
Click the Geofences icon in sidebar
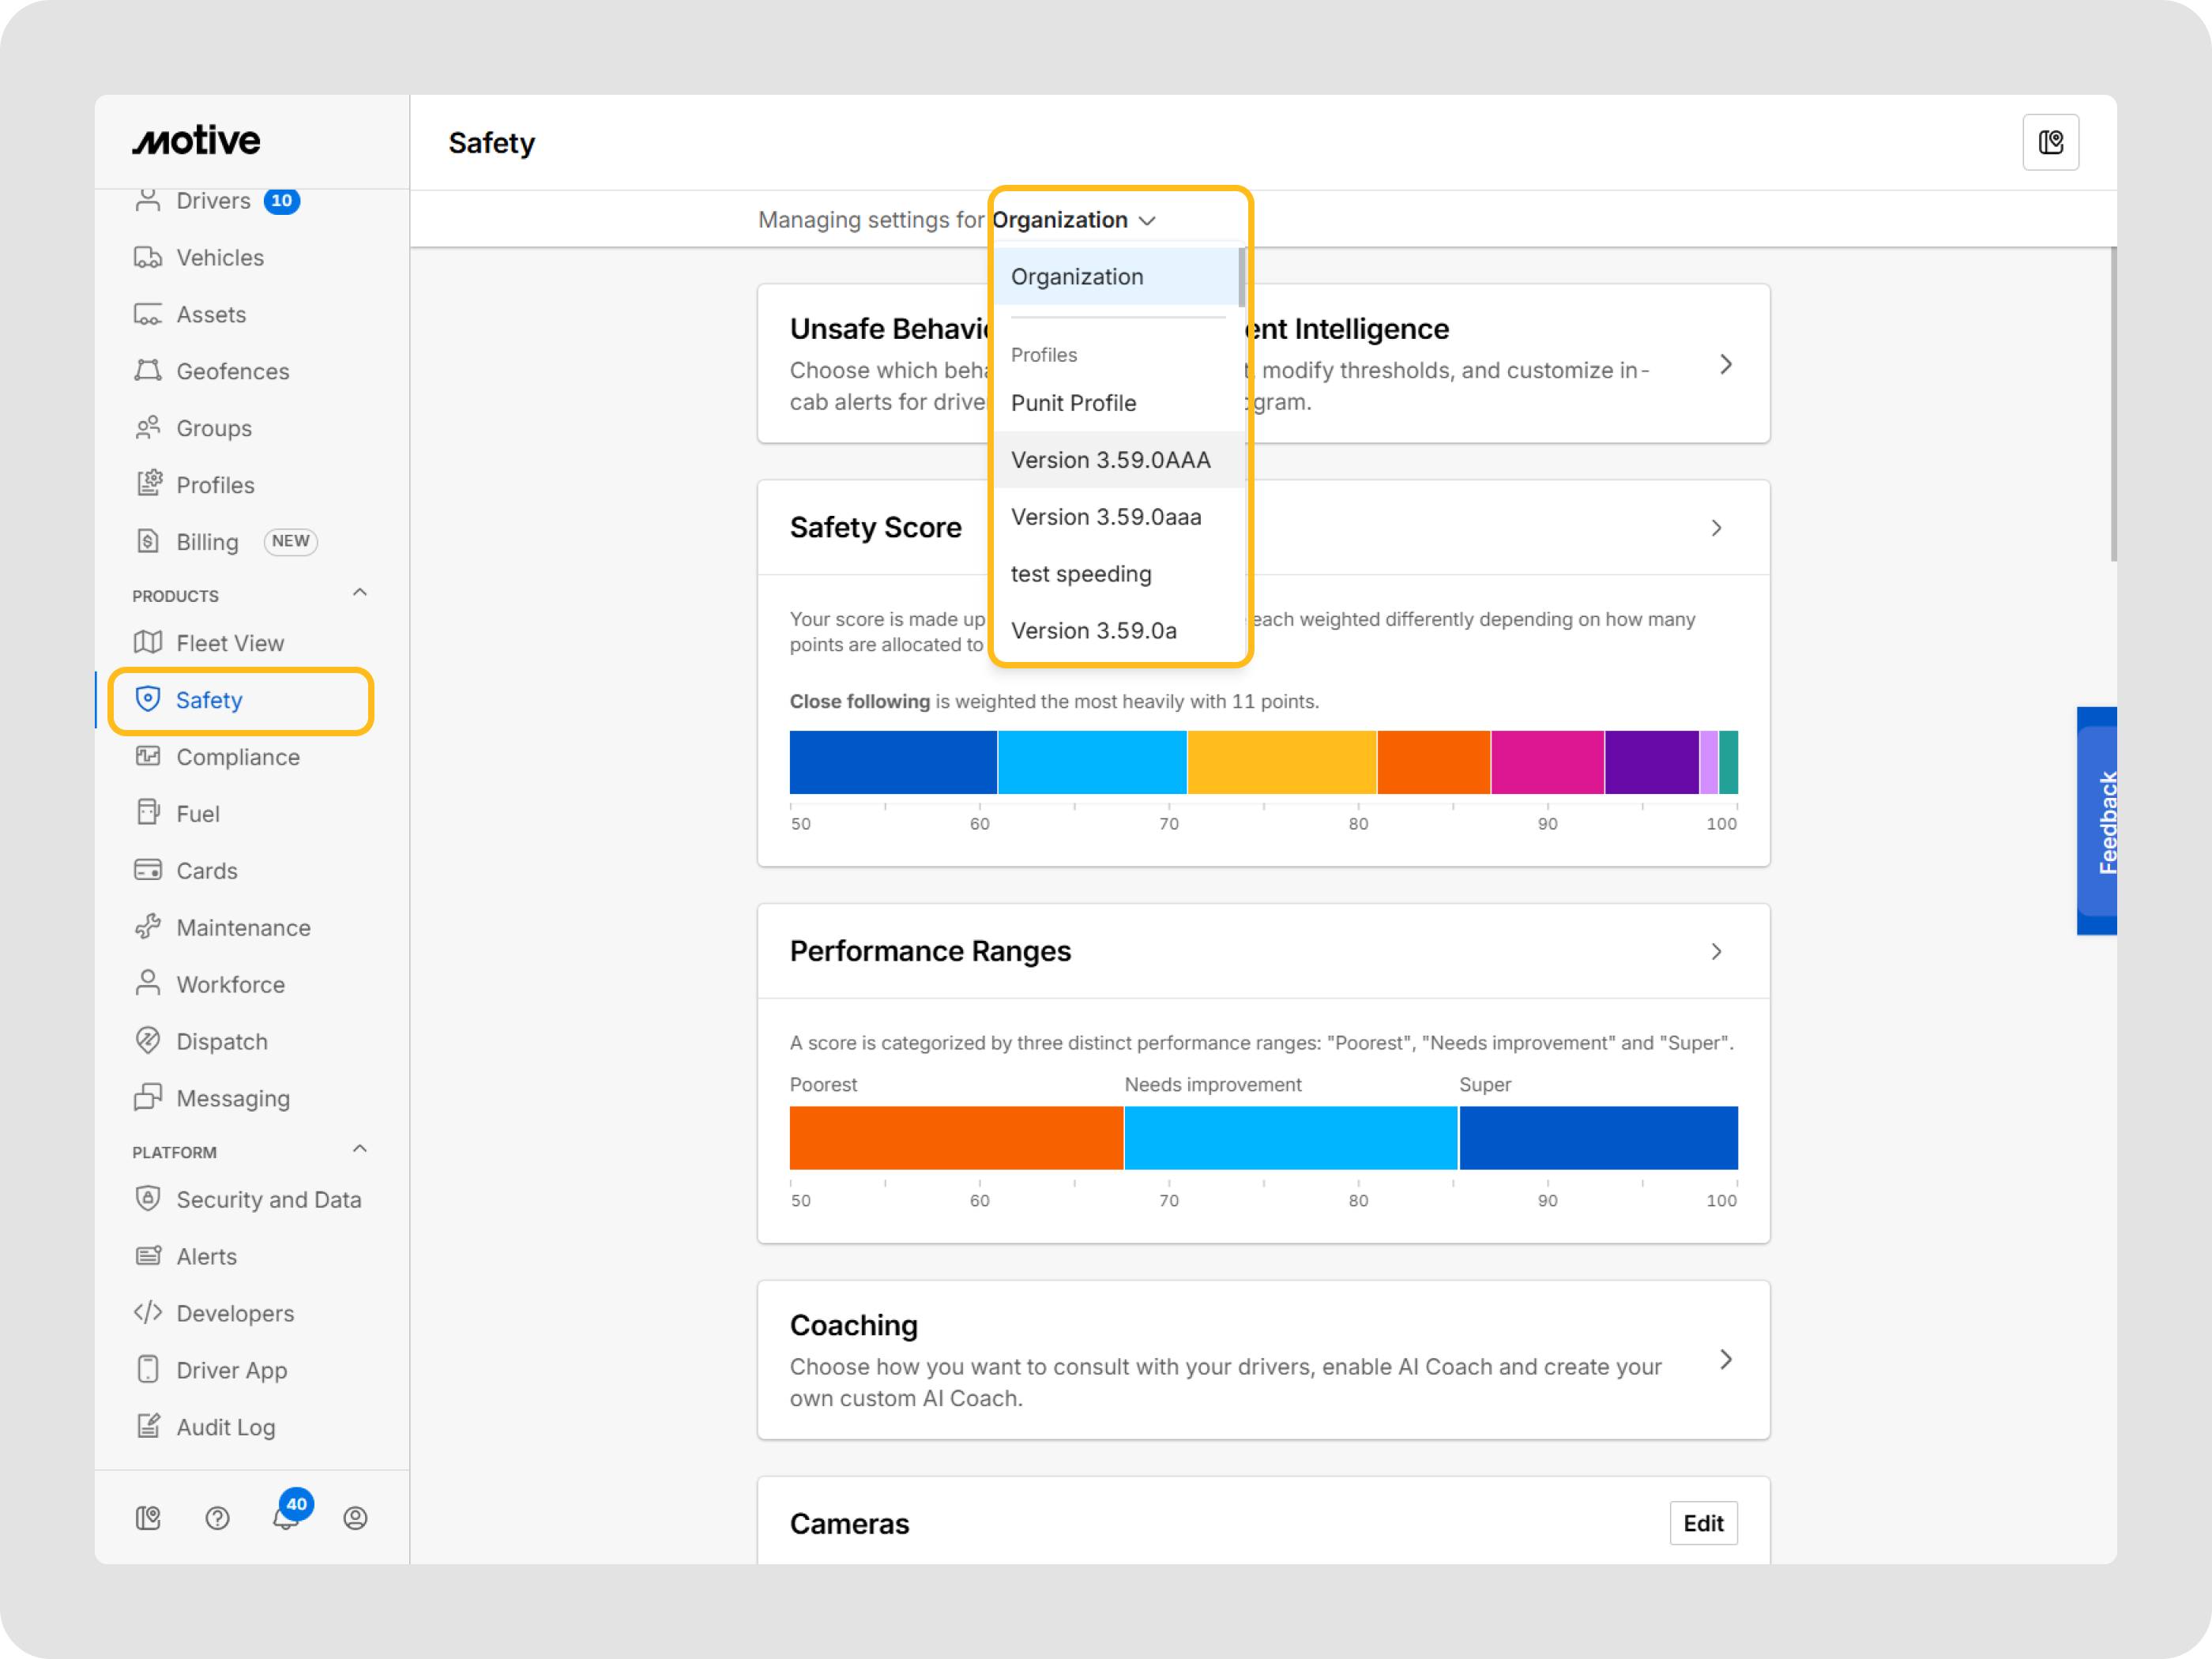coord(148,371)
